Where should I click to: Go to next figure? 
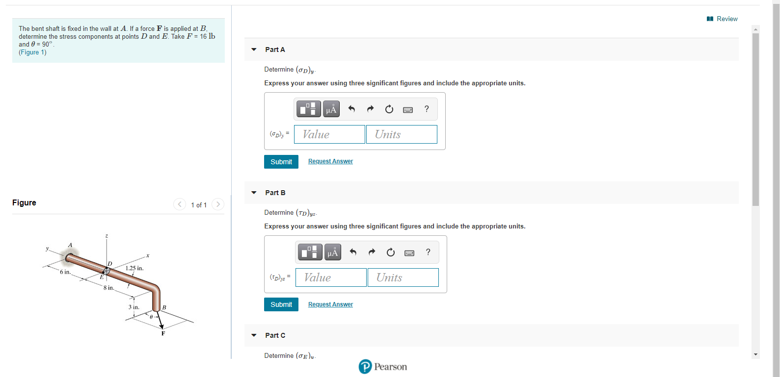[x=218, y=204]
